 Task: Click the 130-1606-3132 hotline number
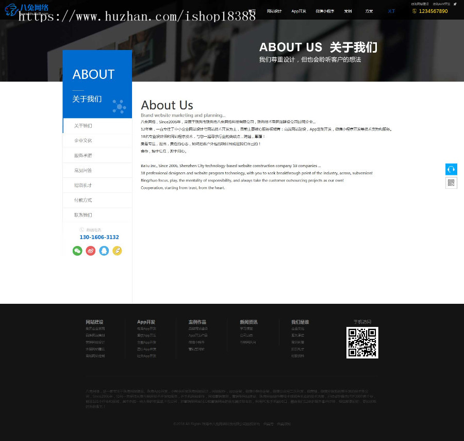tap(99, 237)
